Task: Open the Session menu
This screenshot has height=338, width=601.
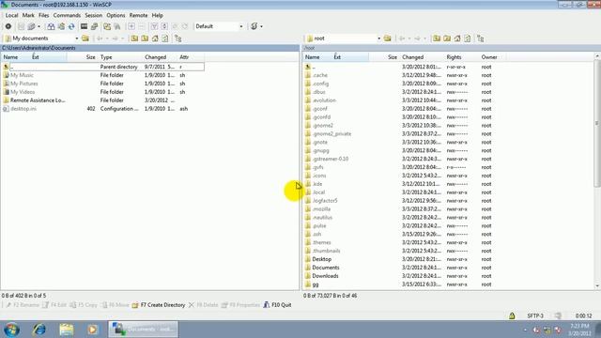Action: click(94, 15)
